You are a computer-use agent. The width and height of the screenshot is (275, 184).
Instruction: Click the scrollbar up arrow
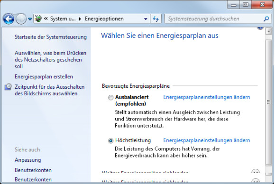pos(268,32)
